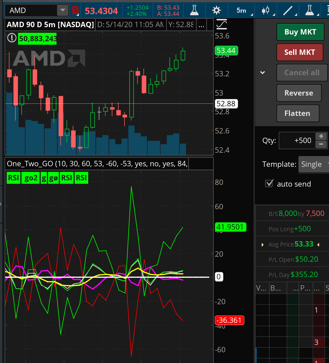Click the 52.88 crosshair price bubble
329x363 pixels.
pos(226,104)
